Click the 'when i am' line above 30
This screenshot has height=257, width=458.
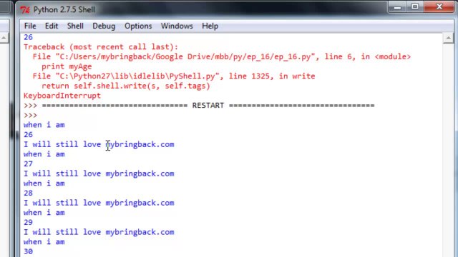click(x=44, y=242)
